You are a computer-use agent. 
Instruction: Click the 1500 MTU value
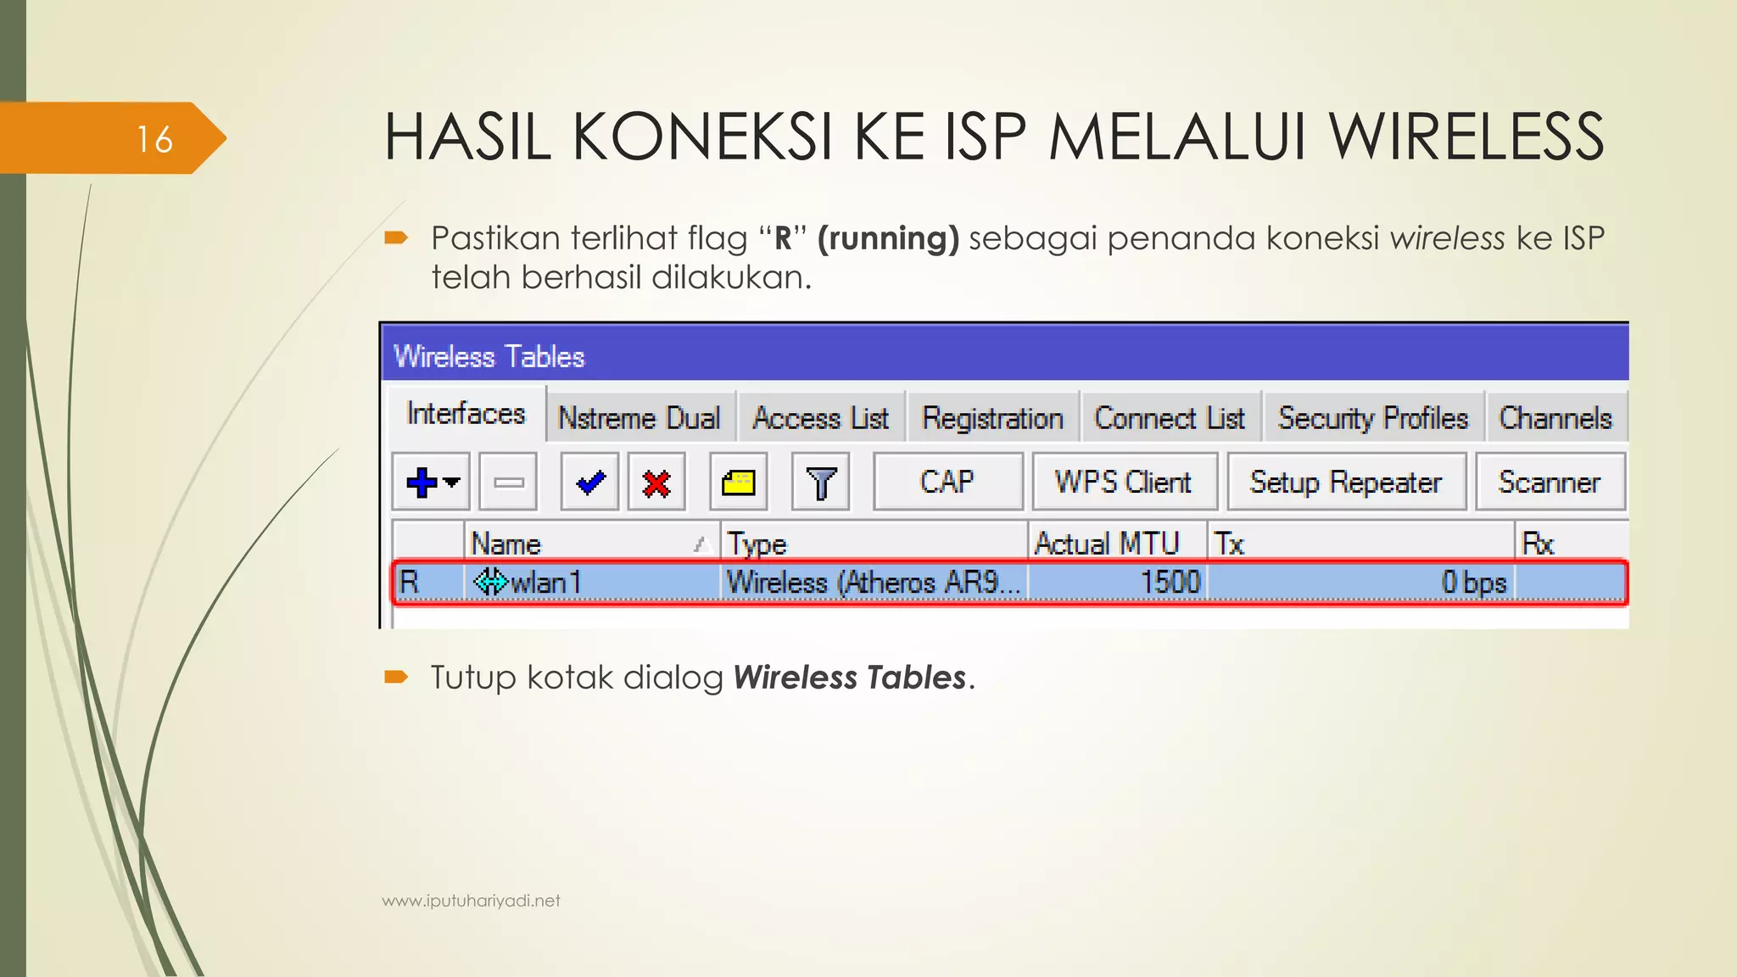click(1170, 583)
